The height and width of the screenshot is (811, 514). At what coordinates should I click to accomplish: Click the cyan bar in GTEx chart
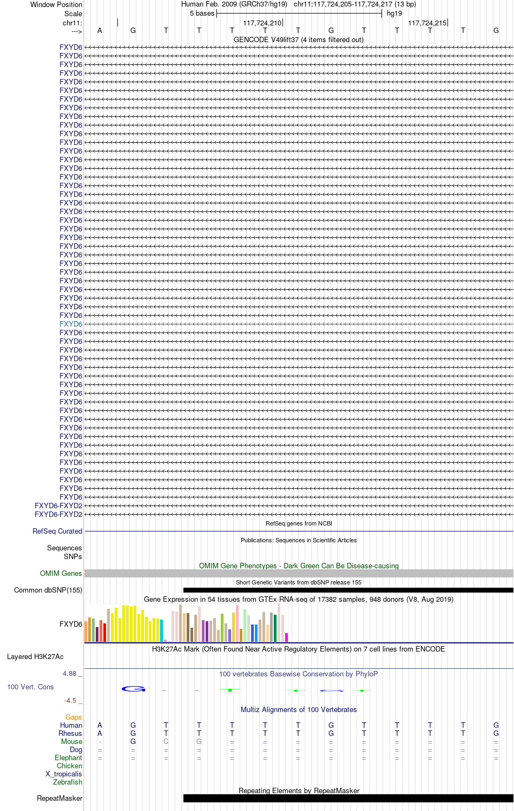(x=161, y=631)
